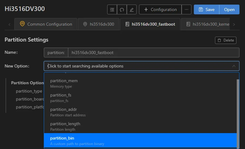This screenshot has width=245, height=149.
Task: Collapse New Option dropdown with up chevron
Action: click(234, 66)
